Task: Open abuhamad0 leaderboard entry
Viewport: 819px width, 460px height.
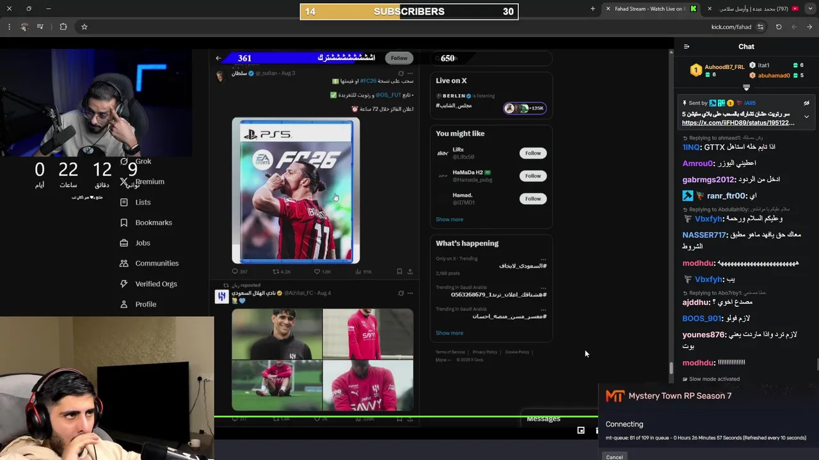Action: pyautogui.click(x=774, y=75)
